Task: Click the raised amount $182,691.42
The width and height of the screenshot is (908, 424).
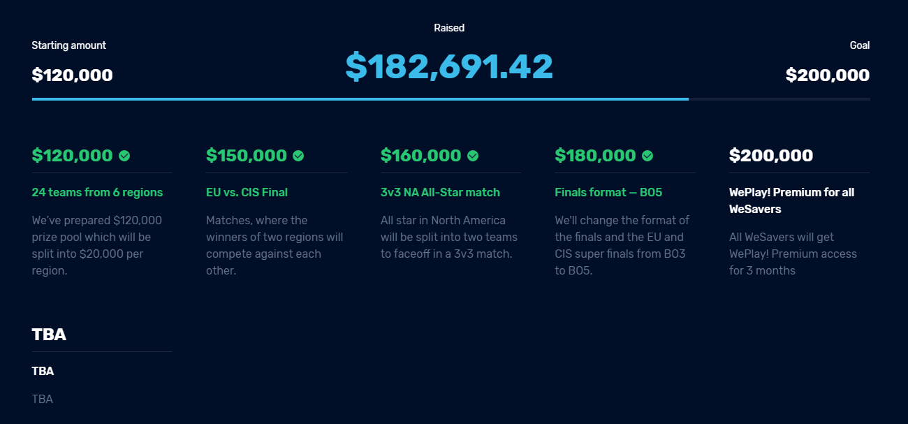Action: [449, 67]
